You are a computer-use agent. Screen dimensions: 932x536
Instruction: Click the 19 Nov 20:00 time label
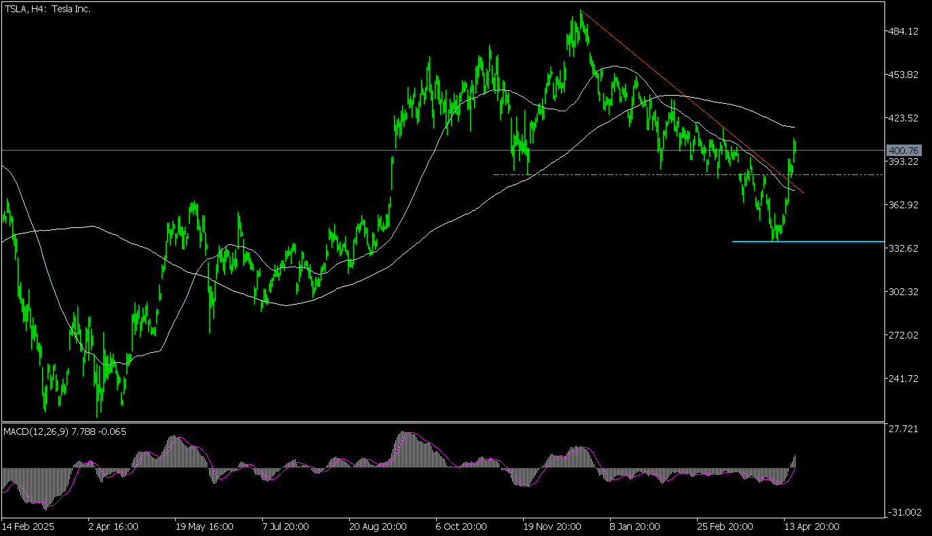552,527
